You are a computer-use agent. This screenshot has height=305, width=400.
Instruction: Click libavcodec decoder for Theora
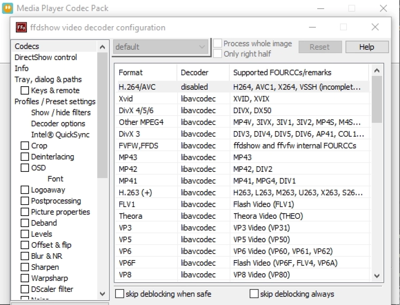tap(198, 216)
